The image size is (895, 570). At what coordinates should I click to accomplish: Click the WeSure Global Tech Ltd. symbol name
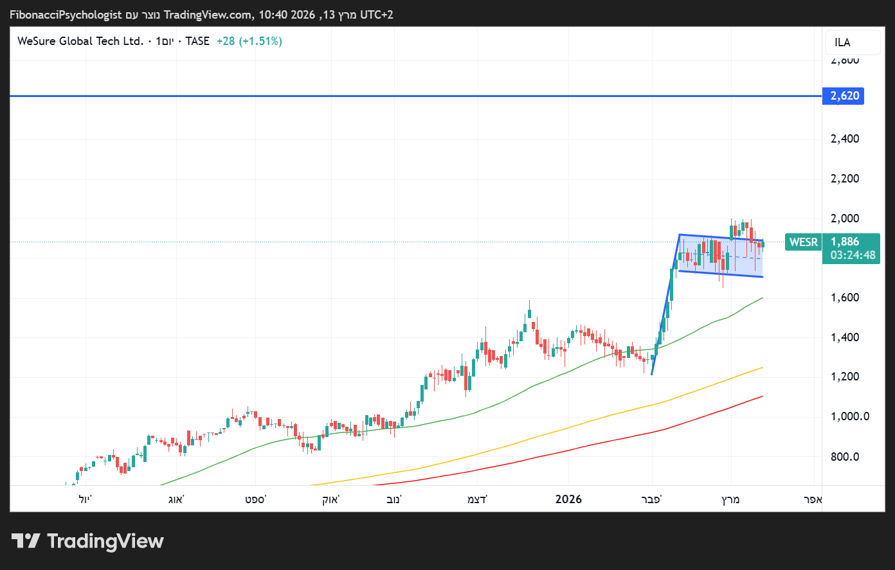[80, 41]
